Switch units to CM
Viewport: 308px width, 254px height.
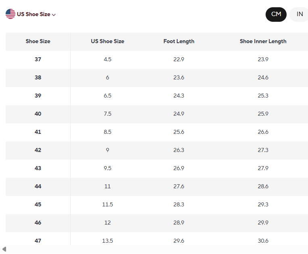click(276, 14)
